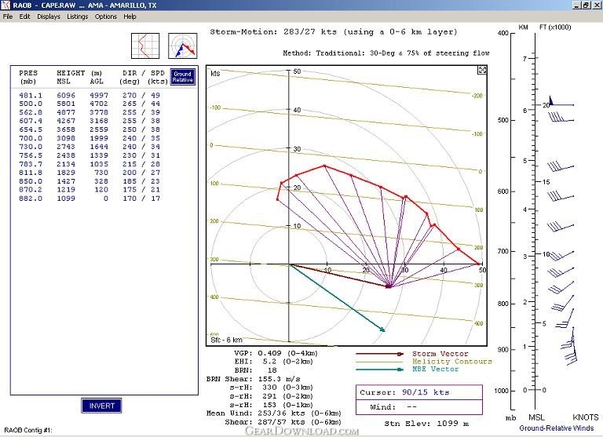The height and width of the screenshot is (437, 603).
Task: Click the PRES (mb) column header
Action: [x=28, y=77]
